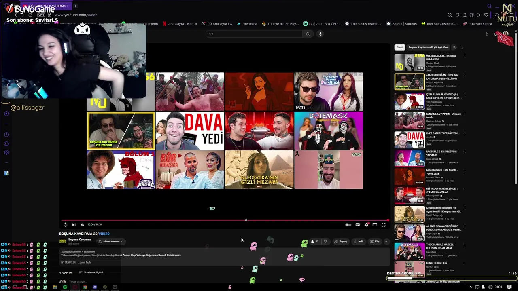This screenshot has width=518, height=291.
Task: Open The best streamin... bookmark
Action: (x=363, y=24)
